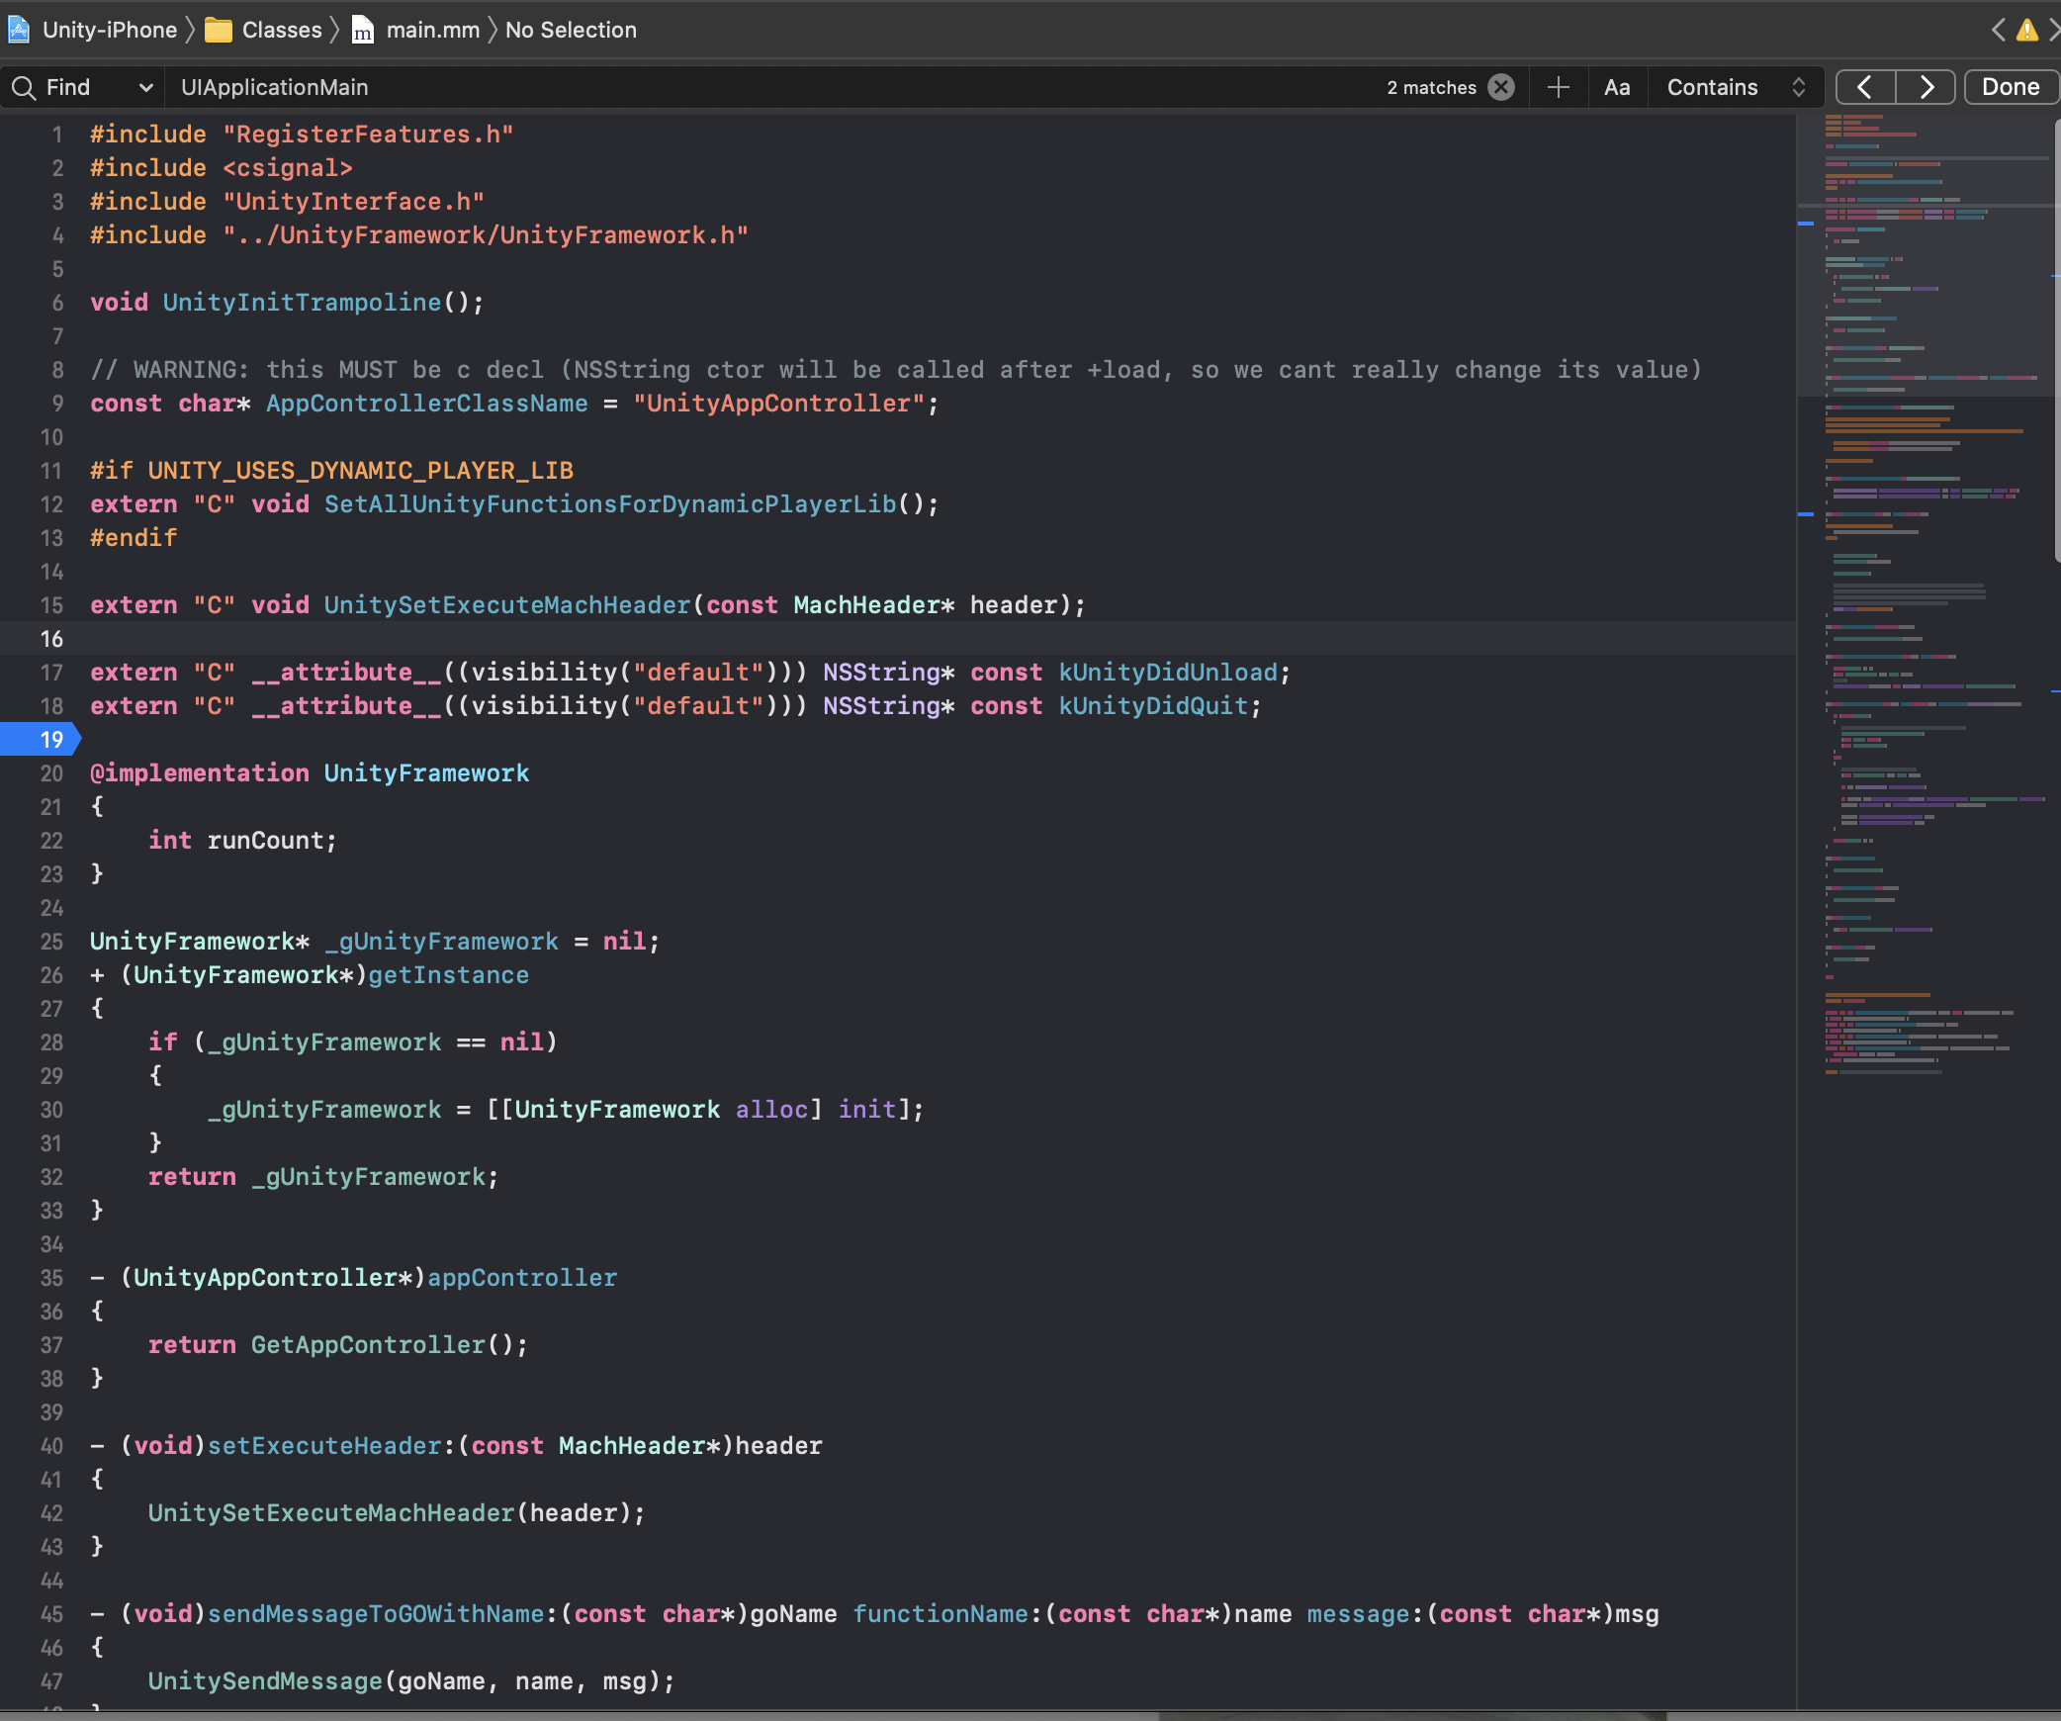Jump to the next match

click(1926, 87)
